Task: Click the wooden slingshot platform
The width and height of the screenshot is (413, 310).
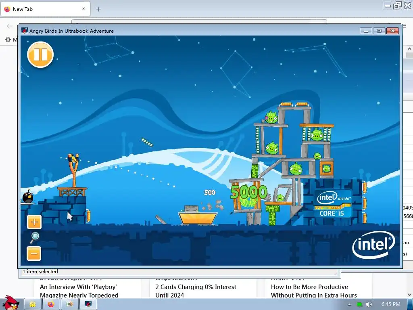Action: [72, 192]
